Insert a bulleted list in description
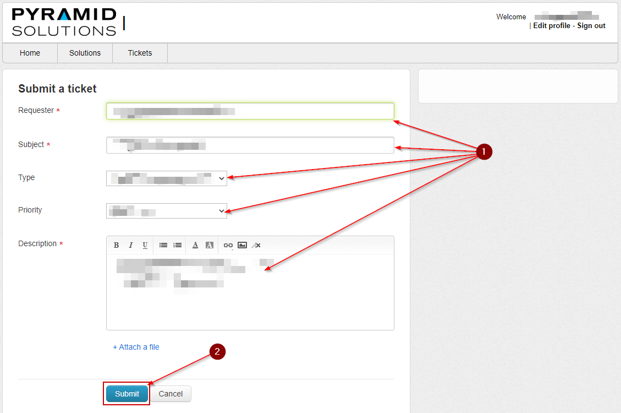 pyautogui.click(x=163, y=246)
